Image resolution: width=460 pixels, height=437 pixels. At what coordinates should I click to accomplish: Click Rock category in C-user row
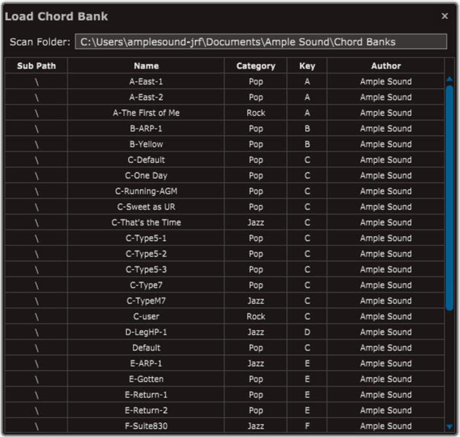256,316
